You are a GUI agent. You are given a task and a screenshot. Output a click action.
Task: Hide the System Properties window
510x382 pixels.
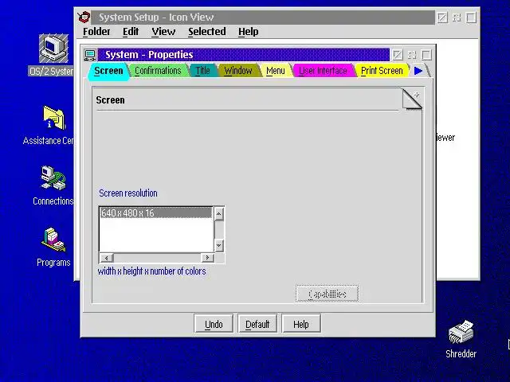(x=398, y=55)
